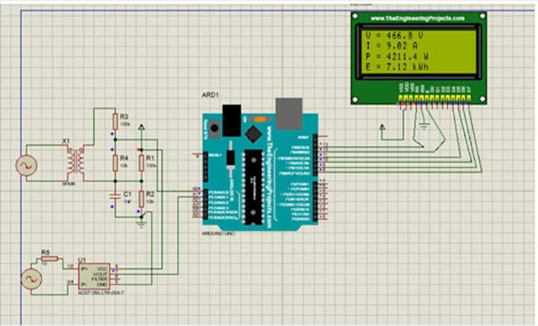Click the Arduino black DC power jack
Screen dimensions: 538x326
232,120
